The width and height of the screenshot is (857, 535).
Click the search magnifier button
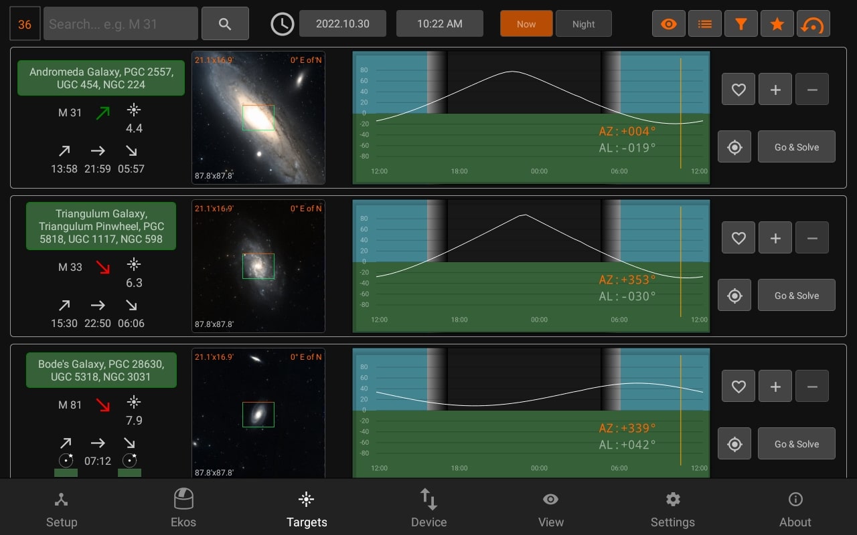(225, 24)
